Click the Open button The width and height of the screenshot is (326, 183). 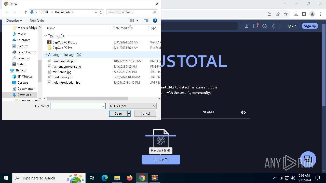pos(118,114)
